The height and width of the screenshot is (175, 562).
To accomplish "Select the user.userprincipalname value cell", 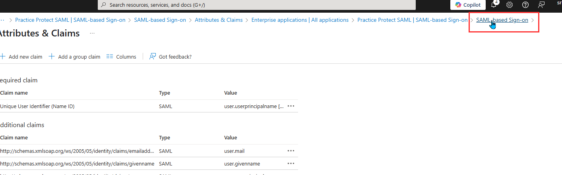I will [x=254, y=106].
